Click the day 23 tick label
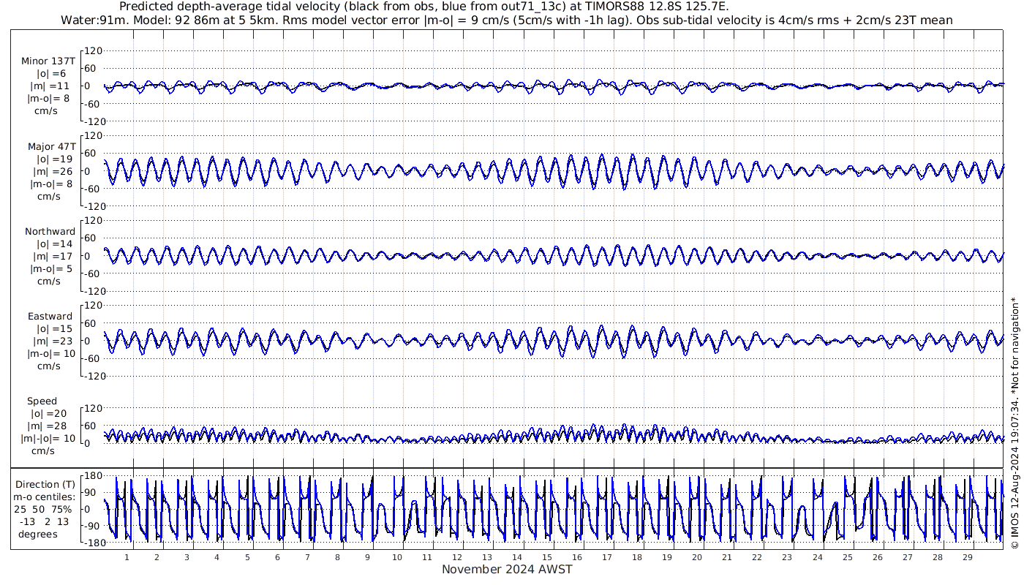This screenshot has width=1024, height=585. (787, 557)
